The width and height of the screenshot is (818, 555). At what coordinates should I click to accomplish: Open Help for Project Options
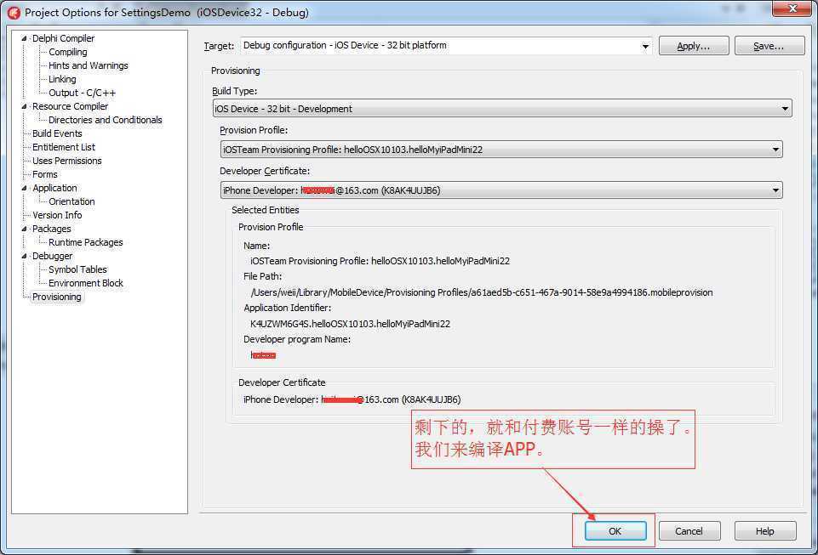coord(764,530)
